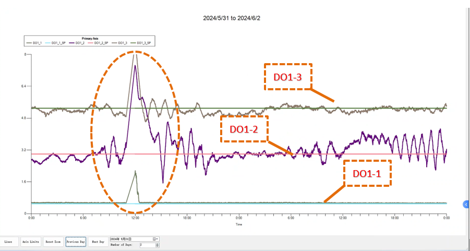Decrease Number of Days with down arrow

[158, 246]
